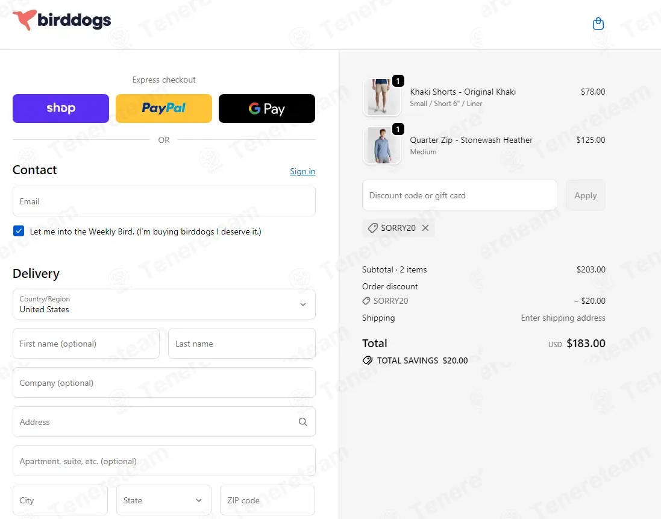Click the Sign in link
The image size is (661, 519).
(302, 172)
